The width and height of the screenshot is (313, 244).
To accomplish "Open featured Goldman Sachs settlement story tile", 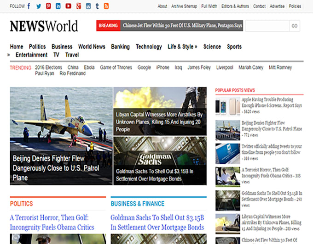I will (x=160, y=161).
